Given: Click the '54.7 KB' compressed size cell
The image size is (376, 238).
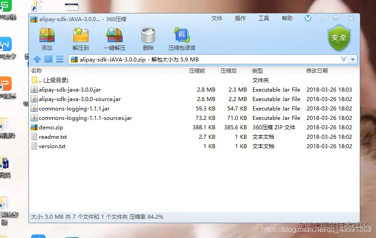Looking at the screenshot, I should click(x=237, y=109).
